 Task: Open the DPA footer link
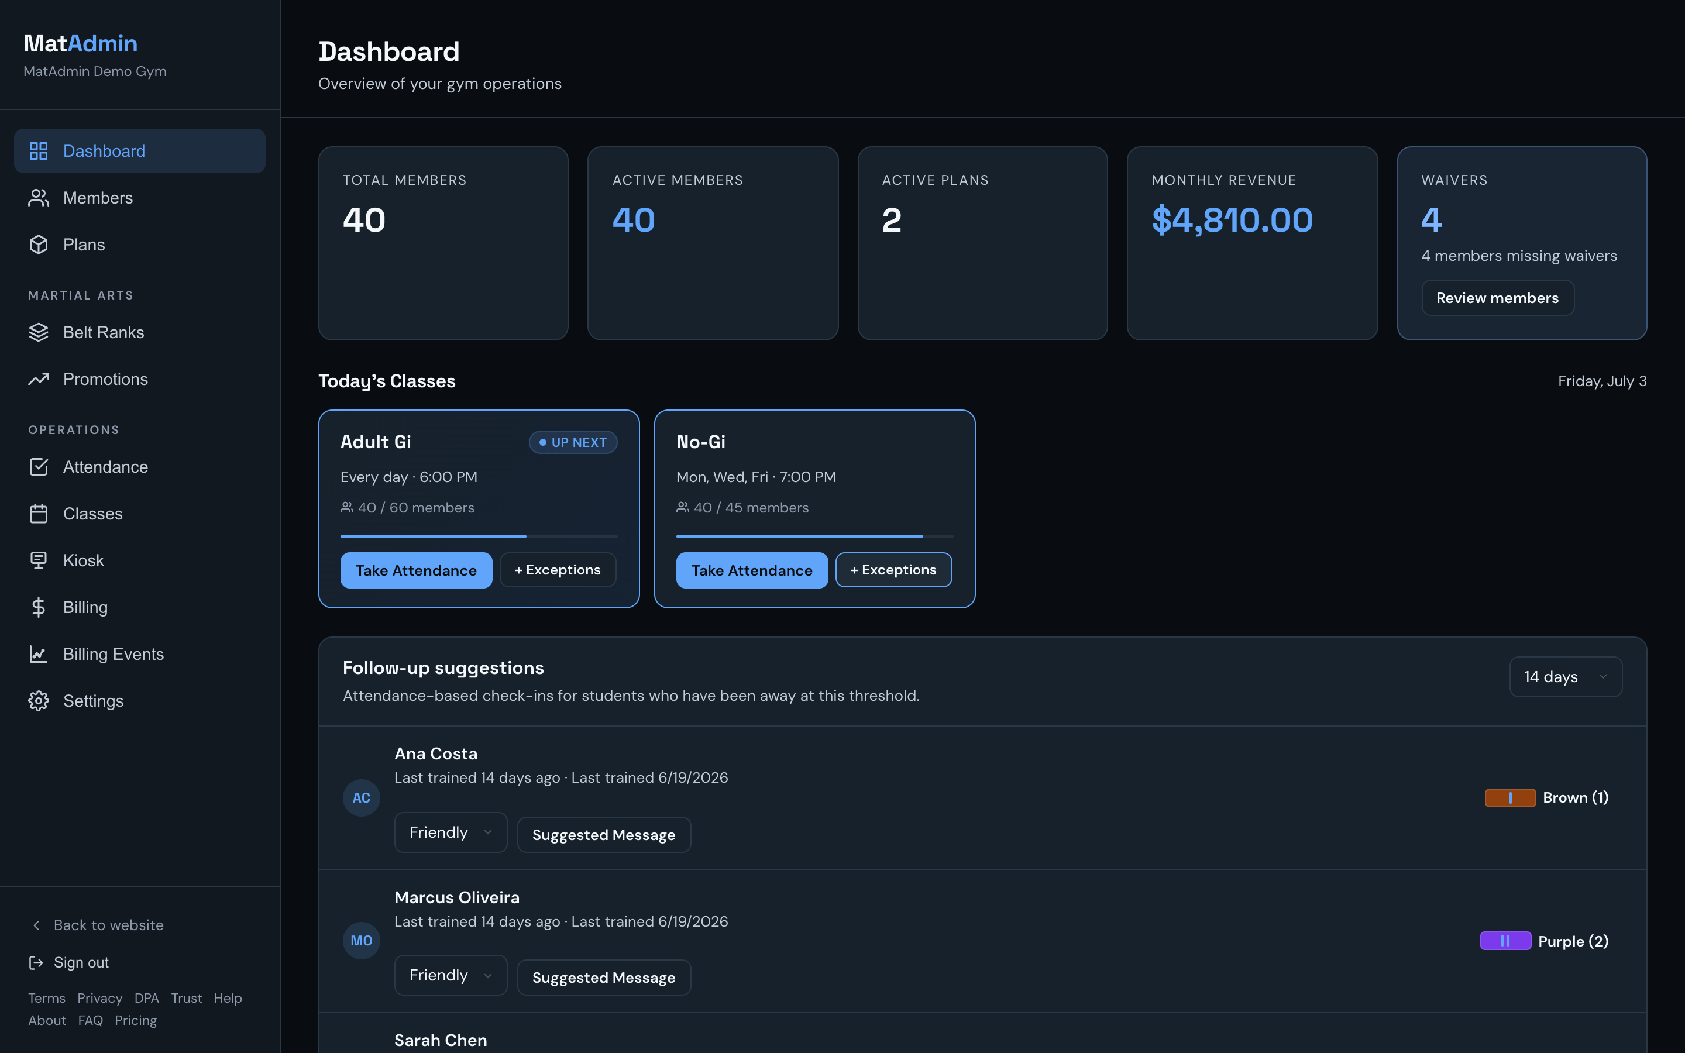pos(146,998)
